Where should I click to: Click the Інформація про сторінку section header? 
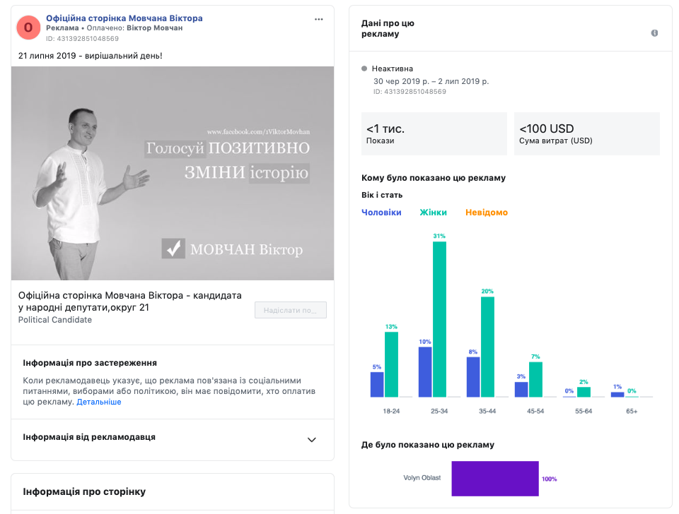click(84, 491)
